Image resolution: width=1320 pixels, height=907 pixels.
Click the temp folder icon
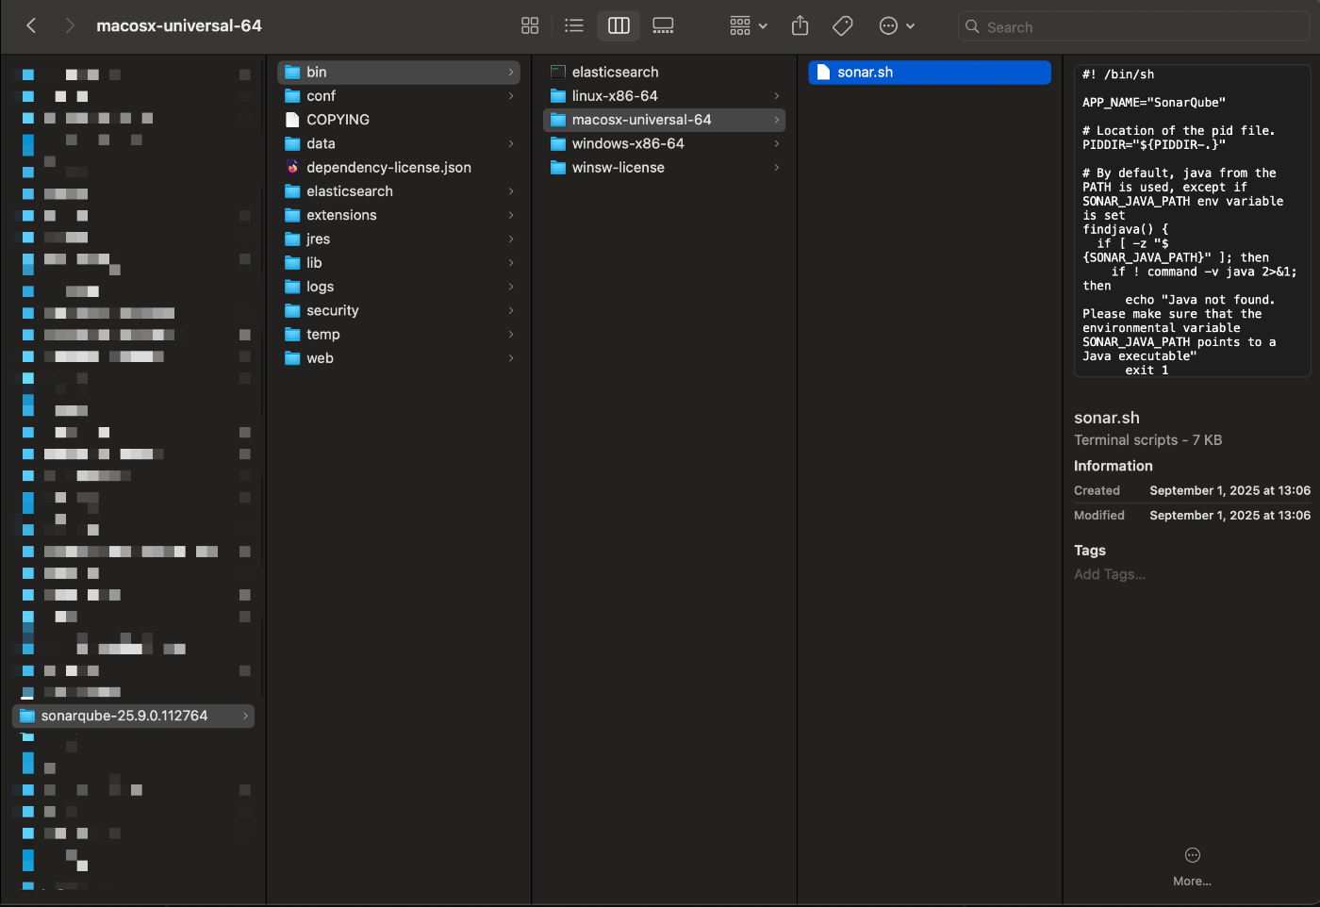(292, 335)
